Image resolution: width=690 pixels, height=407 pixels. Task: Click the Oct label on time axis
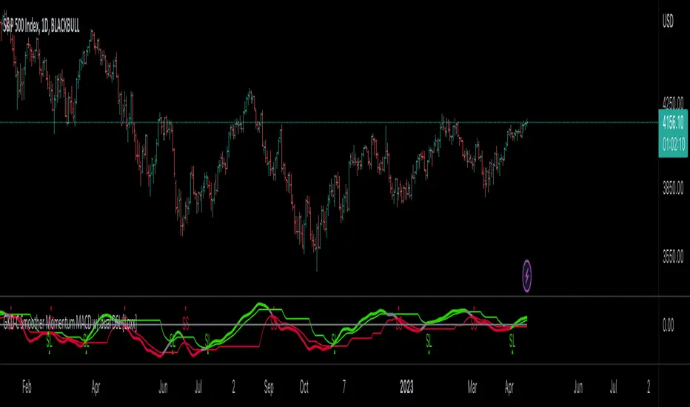point(304,387)
